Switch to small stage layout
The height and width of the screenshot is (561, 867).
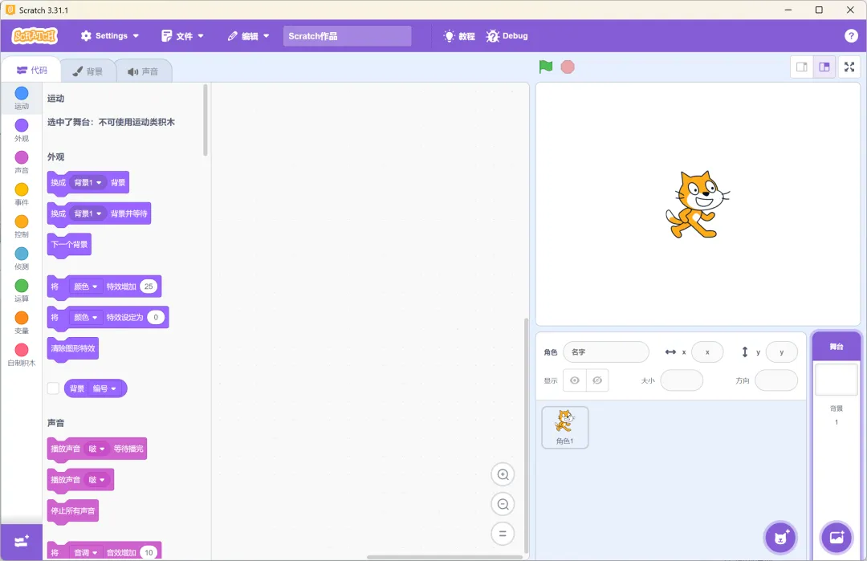(x=802, y=67)
